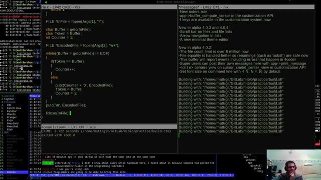Click the 'FILE *EncodedFile = fopen' line
Viewport: 321px width, 180px height.
click(83, 45)
